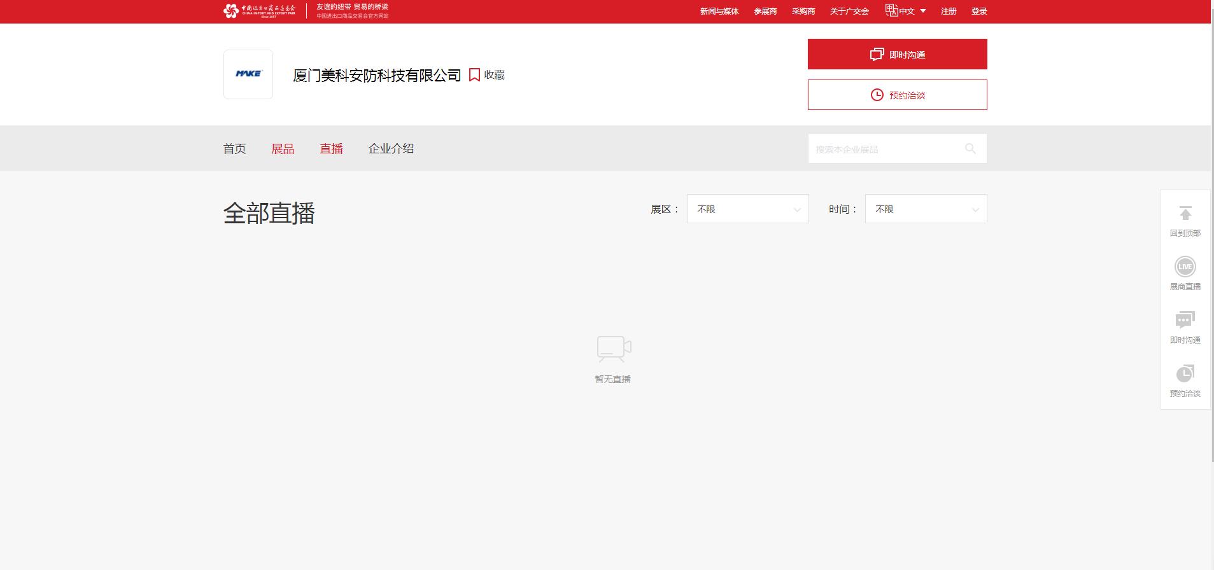
Task: Focus the 搜索本企业展品 search field
Action: [x=885, y=149]
